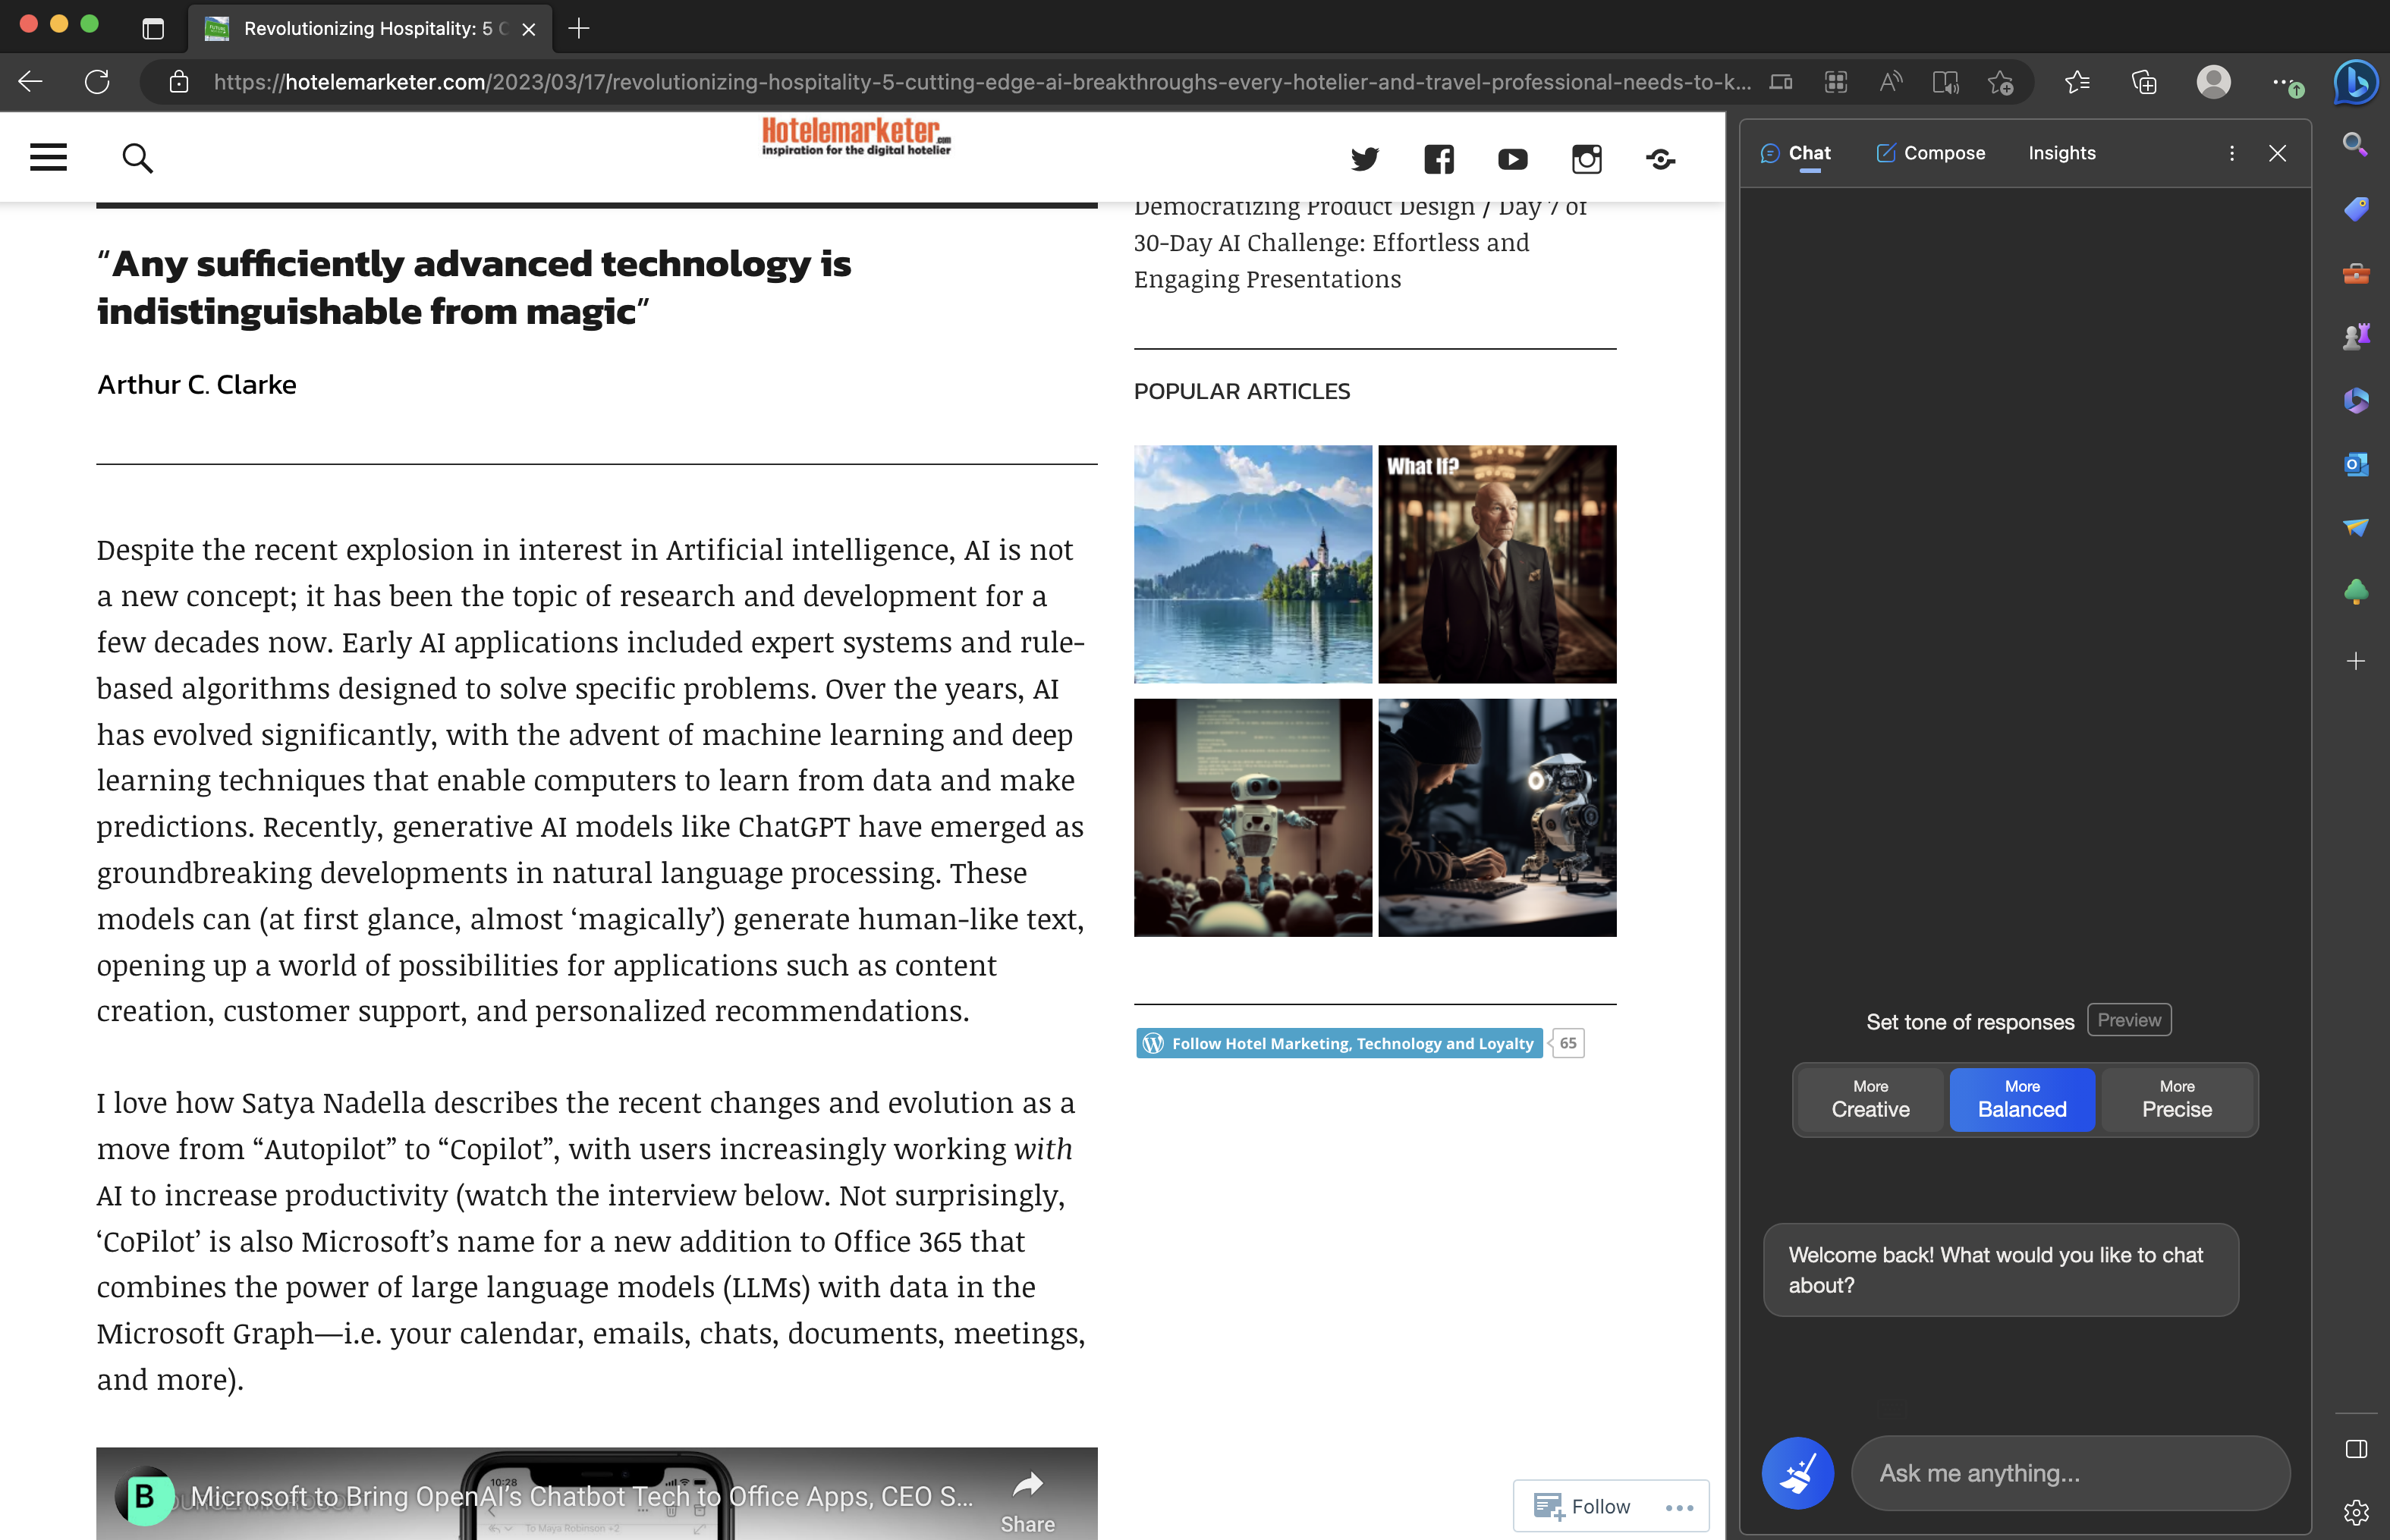
Task: Open the Outlook sidebar icon
Action: 2355,465
